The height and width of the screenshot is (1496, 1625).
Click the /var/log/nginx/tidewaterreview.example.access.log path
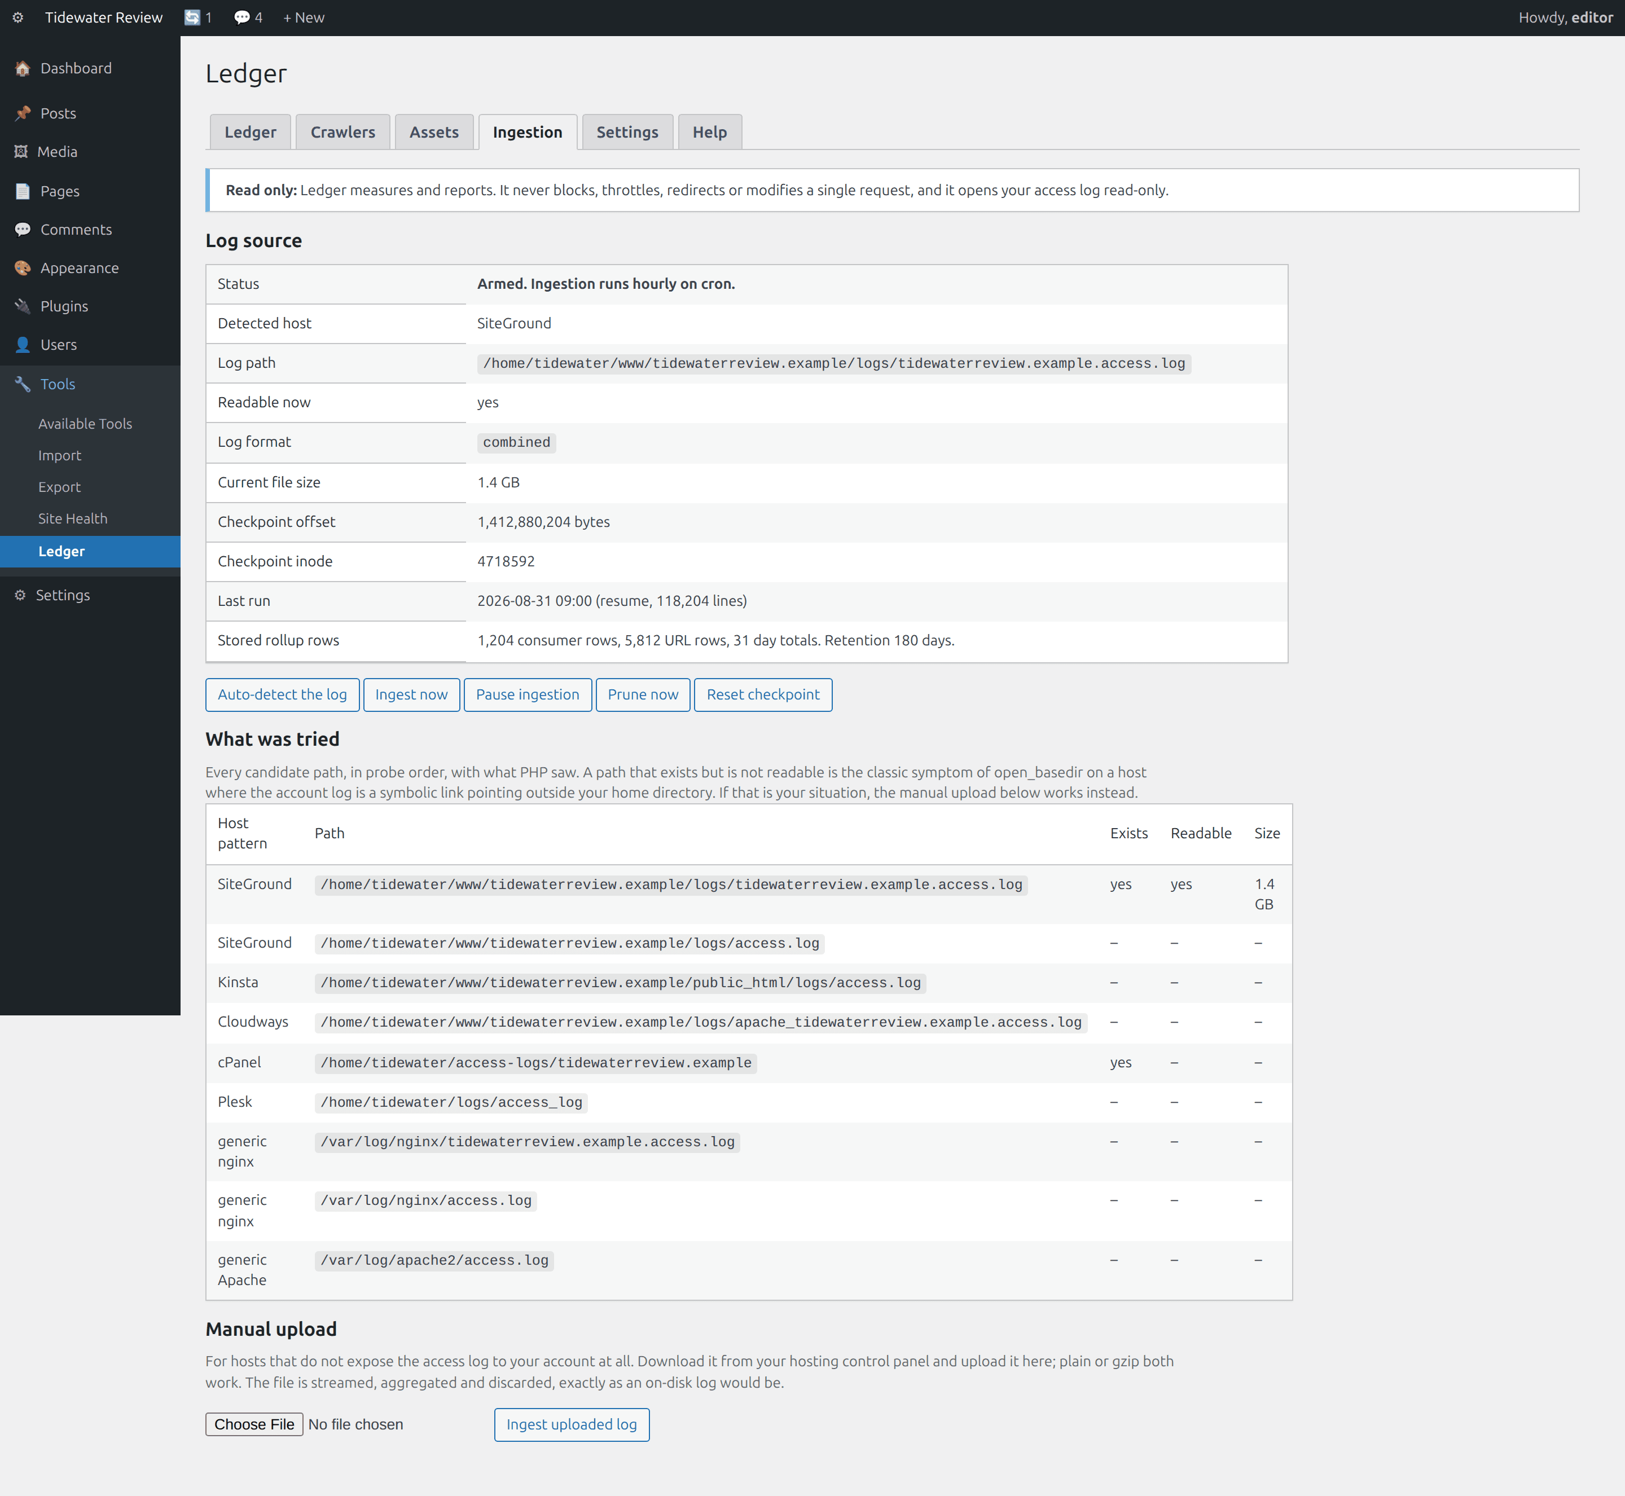(527, 1142)
